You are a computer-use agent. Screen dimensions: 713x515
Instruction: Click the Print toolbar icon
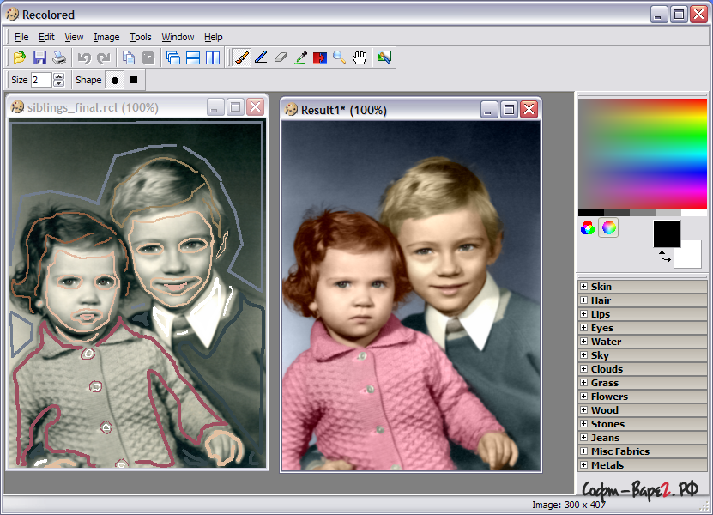click(59, 58)
